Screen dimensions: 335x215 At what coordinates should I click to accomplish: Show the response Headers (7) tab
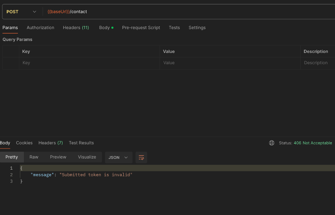pyautogui.click(x=51, y=143)
